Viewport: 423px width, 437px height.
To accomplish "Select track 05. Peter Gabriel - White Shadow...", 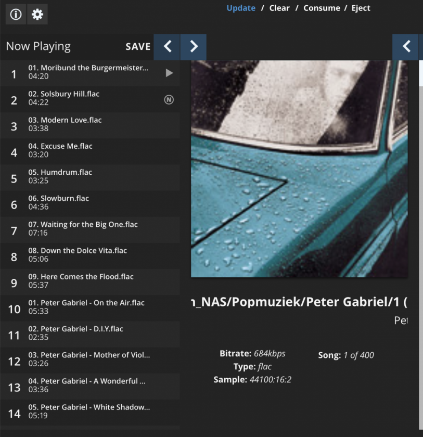I will pyautogui.click(x=89, y=413).
